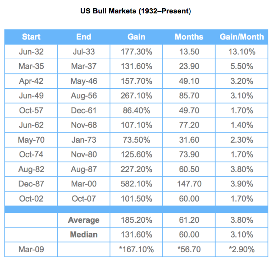
Task: Click the Oct-07 end date cell
Action: [84, 199]
